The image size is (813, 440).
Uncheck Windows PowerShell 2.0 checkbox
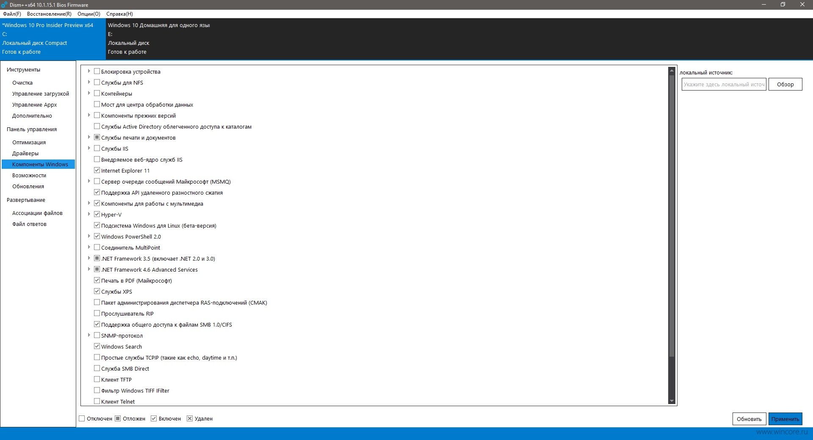coord(97,236)
